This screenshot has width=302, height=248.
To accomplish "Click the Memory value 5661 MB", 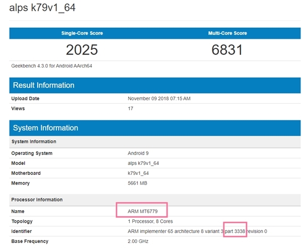I will pos(137,183).
